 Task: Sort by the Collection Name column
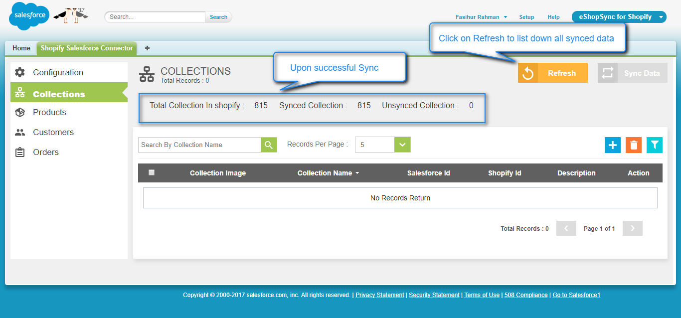click(x=328, y=173)
